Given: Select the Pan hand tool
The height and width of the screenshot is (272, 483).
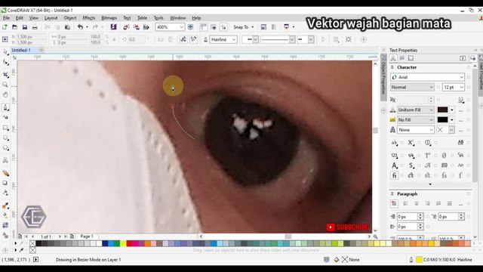Looking at the screenshot, I should [5, 94].
